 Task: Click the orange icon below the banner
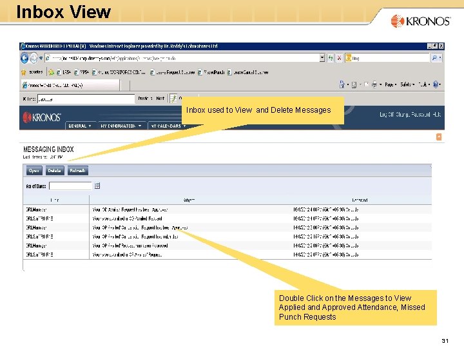[439, 137]
